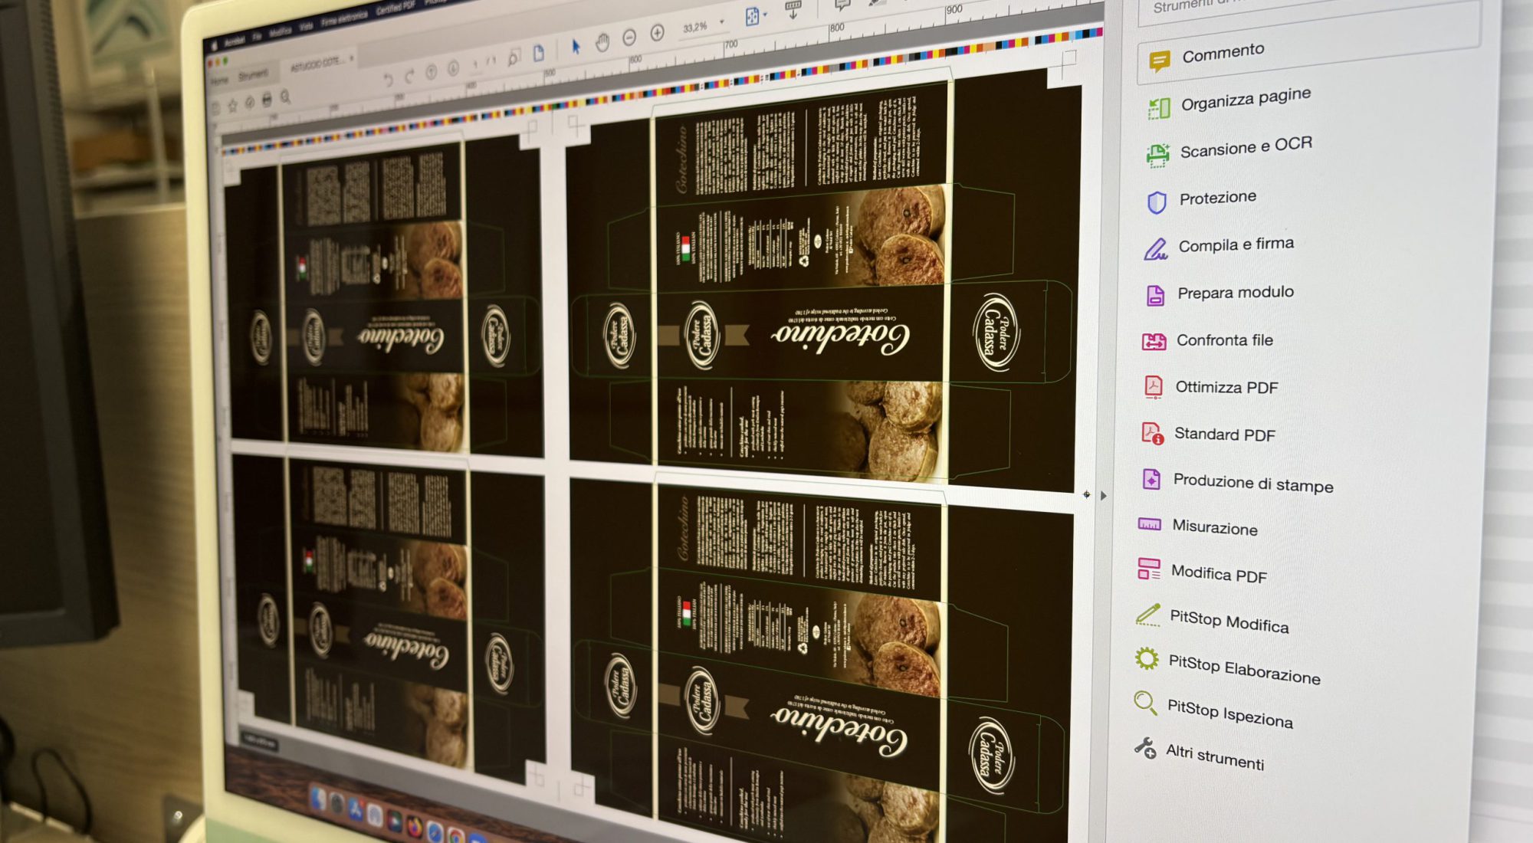This screenshot has height=843, width=1533.
Task: Click Altri strumenti link
Action: coord(1214,756)
